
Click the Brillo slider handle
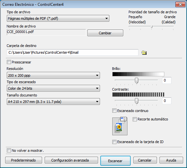(137, 80)
